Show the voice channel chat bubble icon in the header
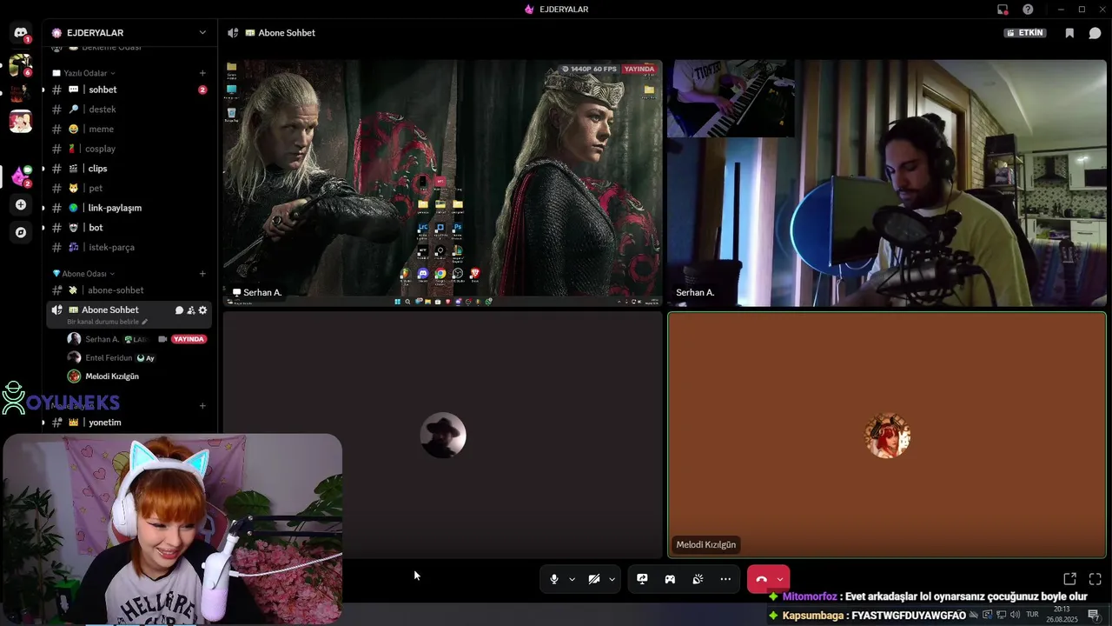Viewport: 1112px width, 626px height. point(1095,33)
